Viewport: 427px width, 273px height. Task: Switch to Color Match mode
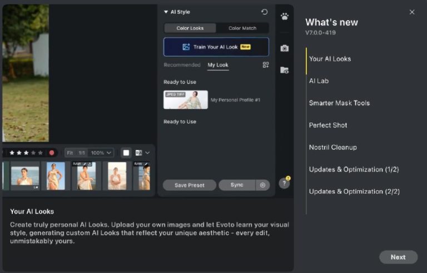pyautogui.click(x=242, y=28)
